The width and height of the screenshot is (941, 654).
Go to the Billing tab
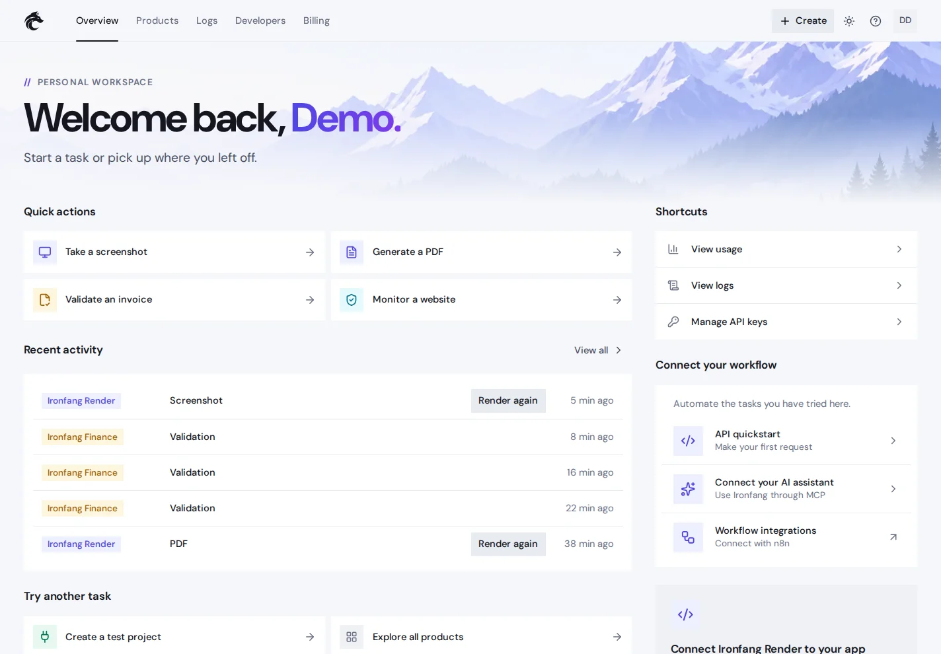pos(317,20)
